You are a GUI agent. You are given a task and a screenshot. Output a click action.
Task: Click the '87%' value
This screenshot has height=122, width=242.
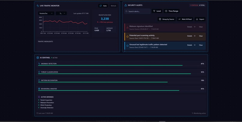click(202, 64)
